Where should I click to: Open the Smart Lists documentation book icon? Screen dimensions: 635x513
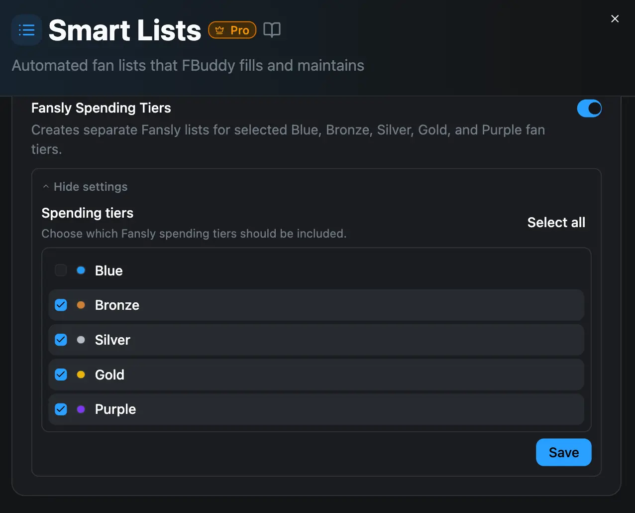[x=272, y=30]
